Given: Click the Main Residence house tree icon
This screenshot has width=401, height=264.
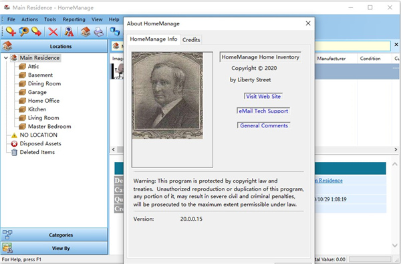Looking at the screenshot, I should coord(14,58).
